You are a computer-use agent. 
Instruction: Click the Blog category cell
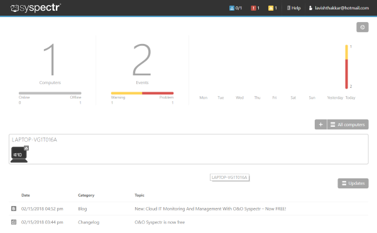[x=82, y=209]
